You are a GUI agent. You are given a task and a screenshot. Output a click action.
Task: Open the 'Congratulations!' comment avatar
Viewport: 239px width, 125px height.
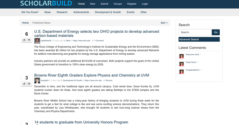pyautogui.click(x=181, y=72)
